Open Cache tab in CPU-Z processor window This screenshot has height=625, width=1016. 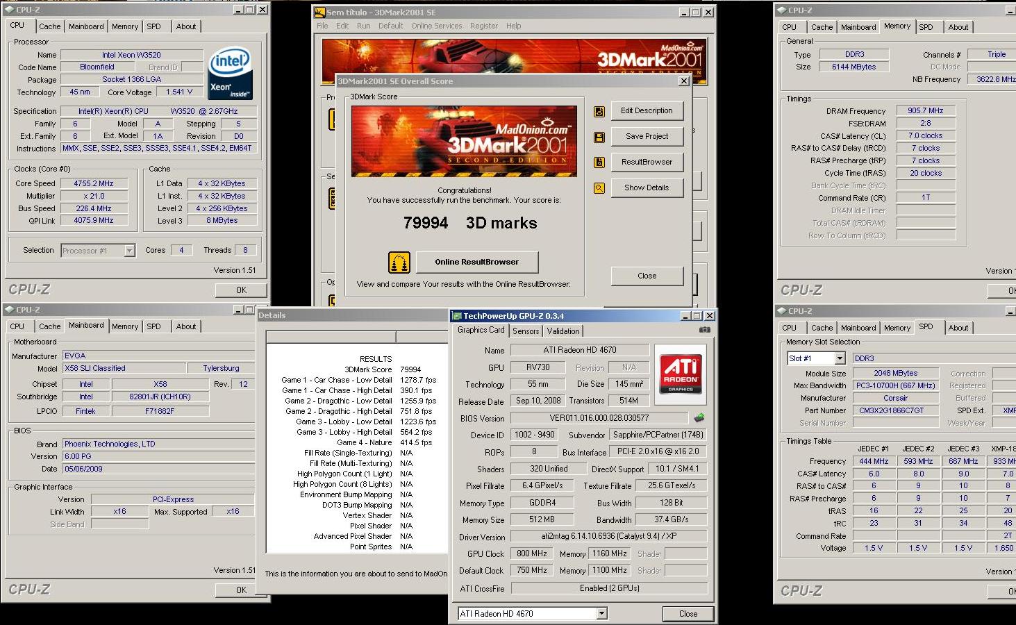click(49, 26)
